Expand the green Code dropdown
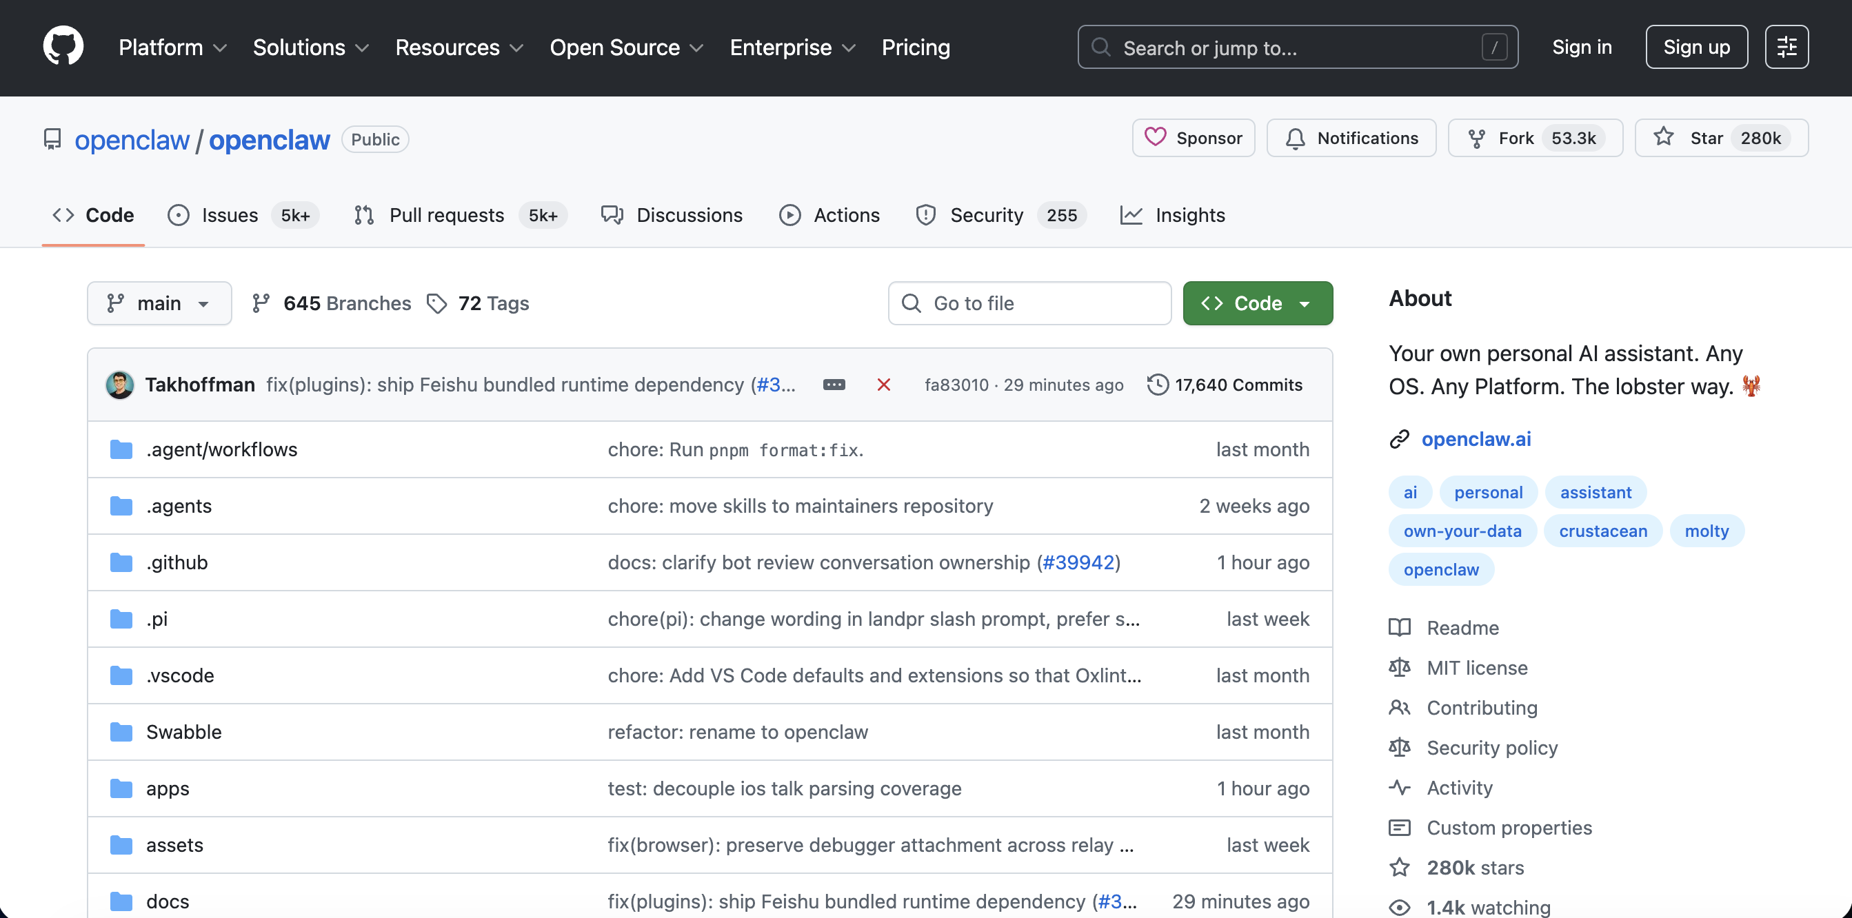The width and height of the screenshot is (1852, 918). click(x=1258, y=303)
